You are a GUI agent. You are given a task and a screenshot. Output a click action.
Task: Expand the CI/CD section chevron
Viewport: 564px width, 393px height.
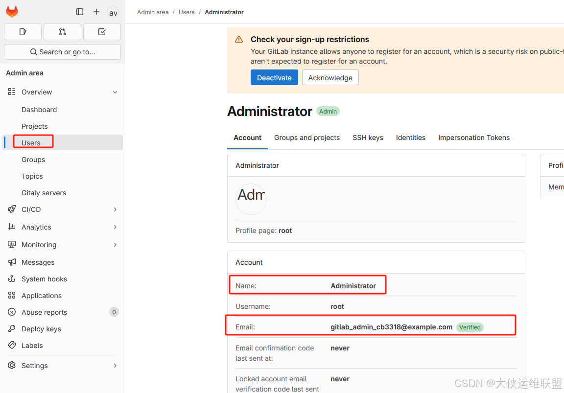(115, 209)
